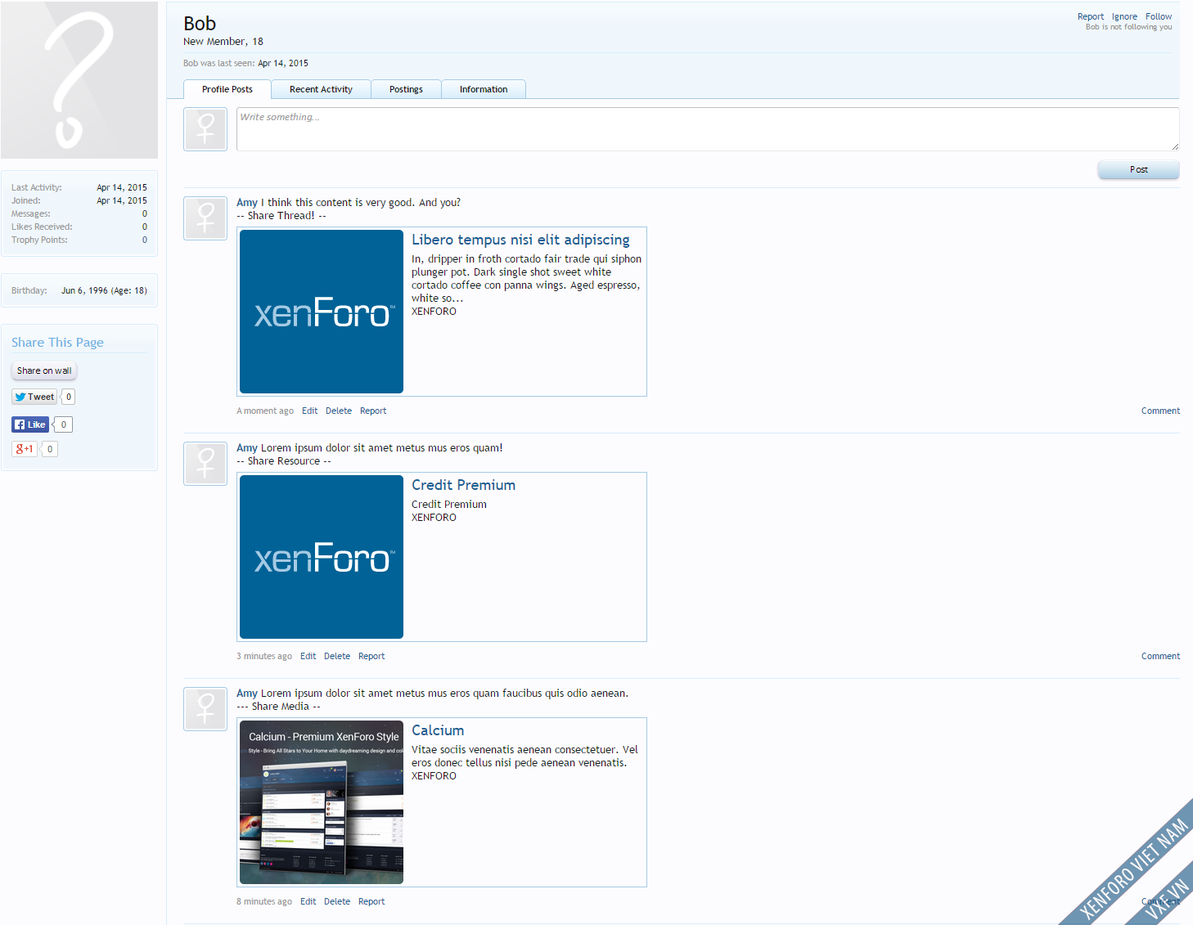Image resolution: width=1193 pixels, height=925 pixels.
Task: Comment on the Share Resource post
Action: [1160, 656]
